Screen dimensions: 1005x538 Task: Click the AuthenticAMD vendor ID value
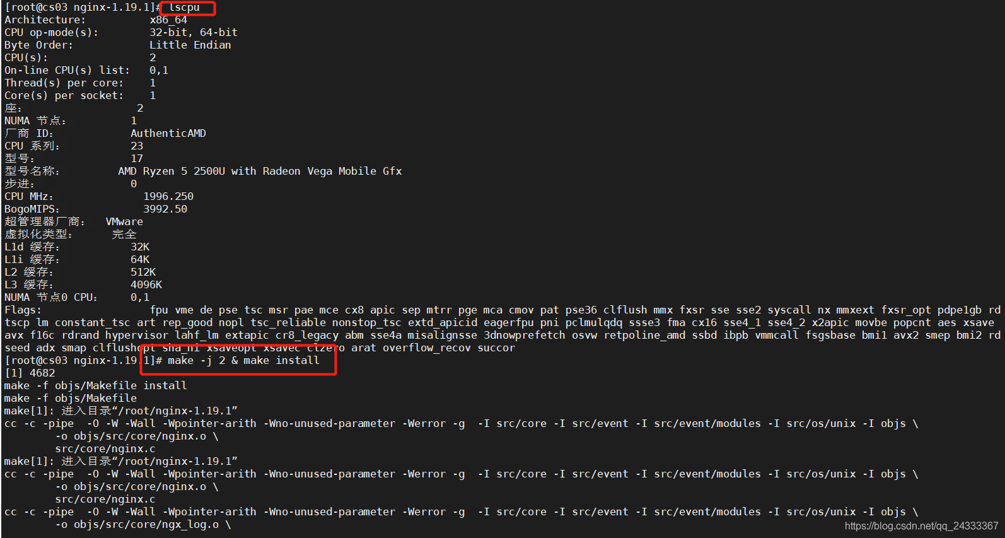coord(168,134)
